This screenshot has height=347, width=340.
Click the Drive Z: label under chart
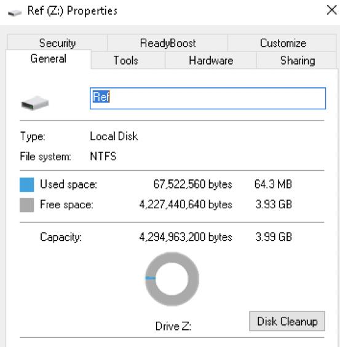pos(173,326)
